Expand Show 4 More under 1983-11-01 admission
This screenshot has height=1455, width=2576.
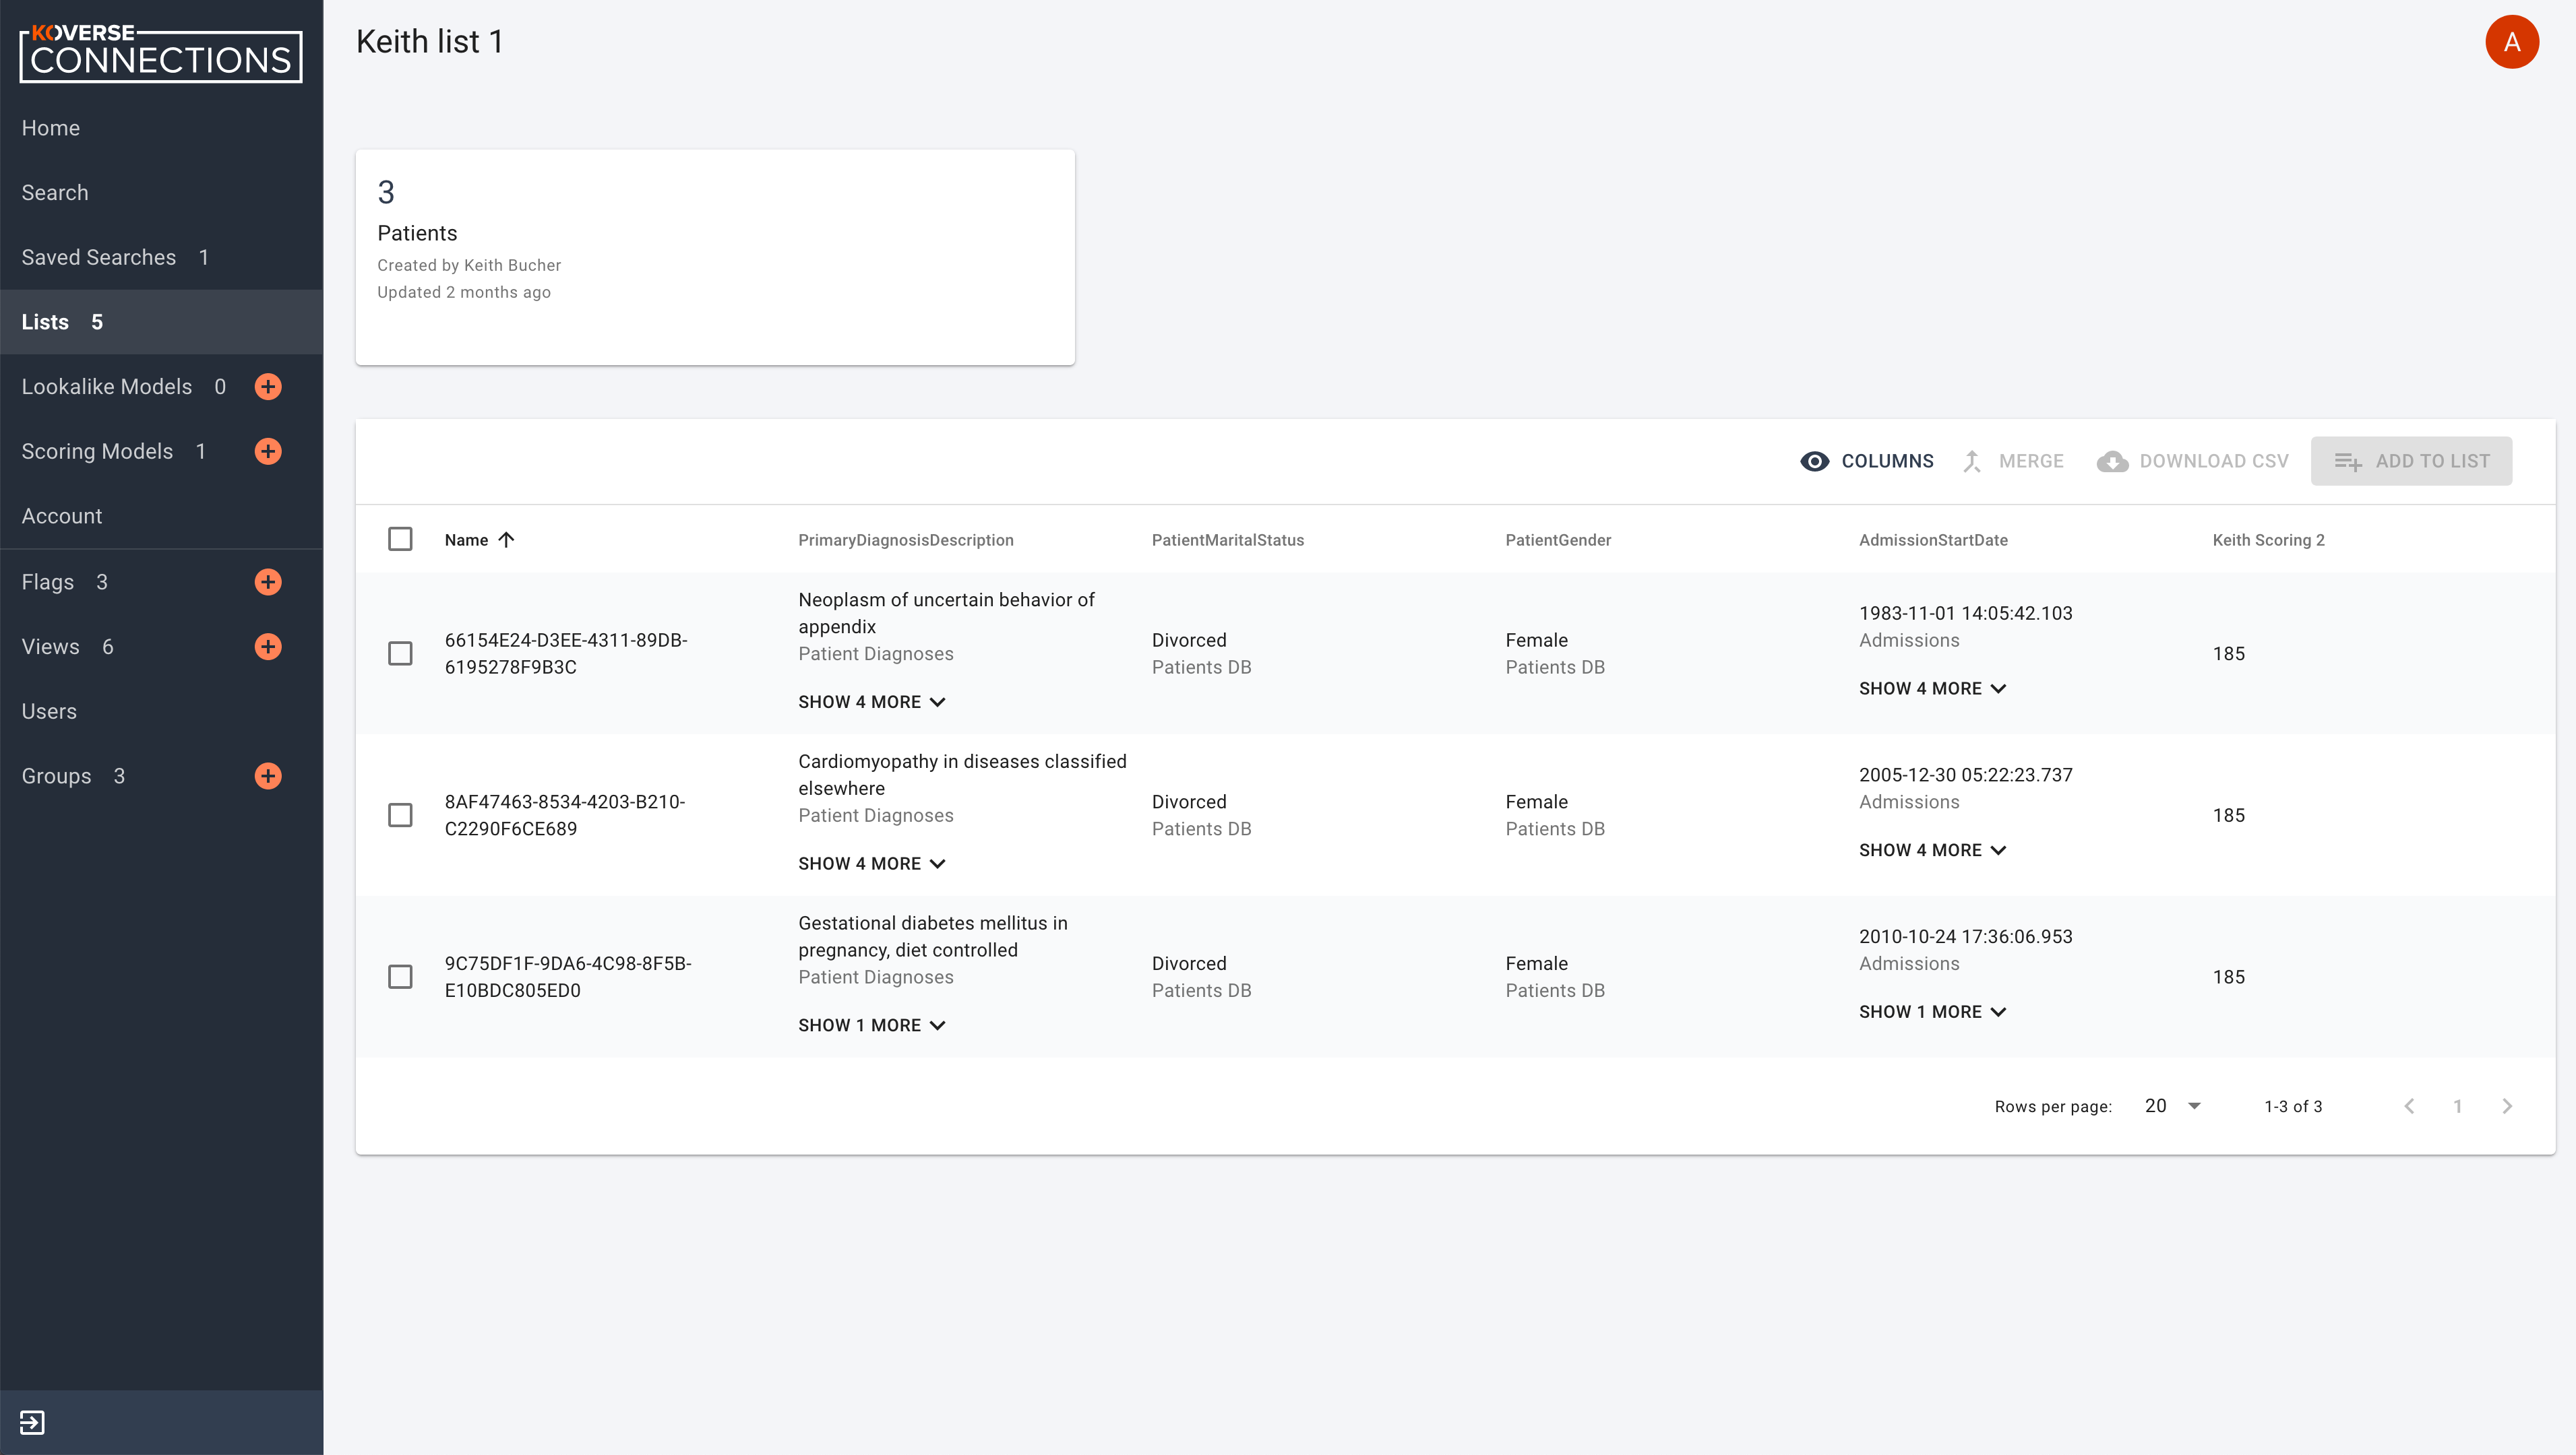click(1933, 688)
